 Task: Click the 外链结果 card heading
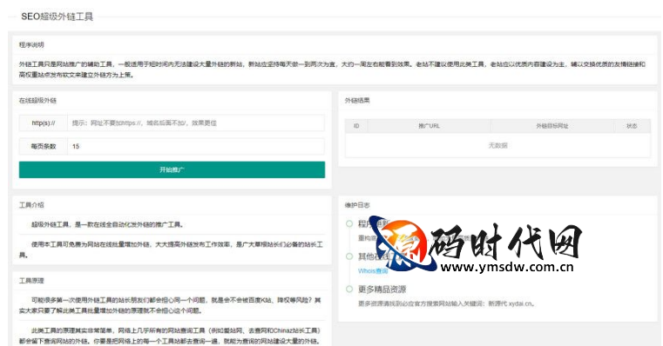357,101
